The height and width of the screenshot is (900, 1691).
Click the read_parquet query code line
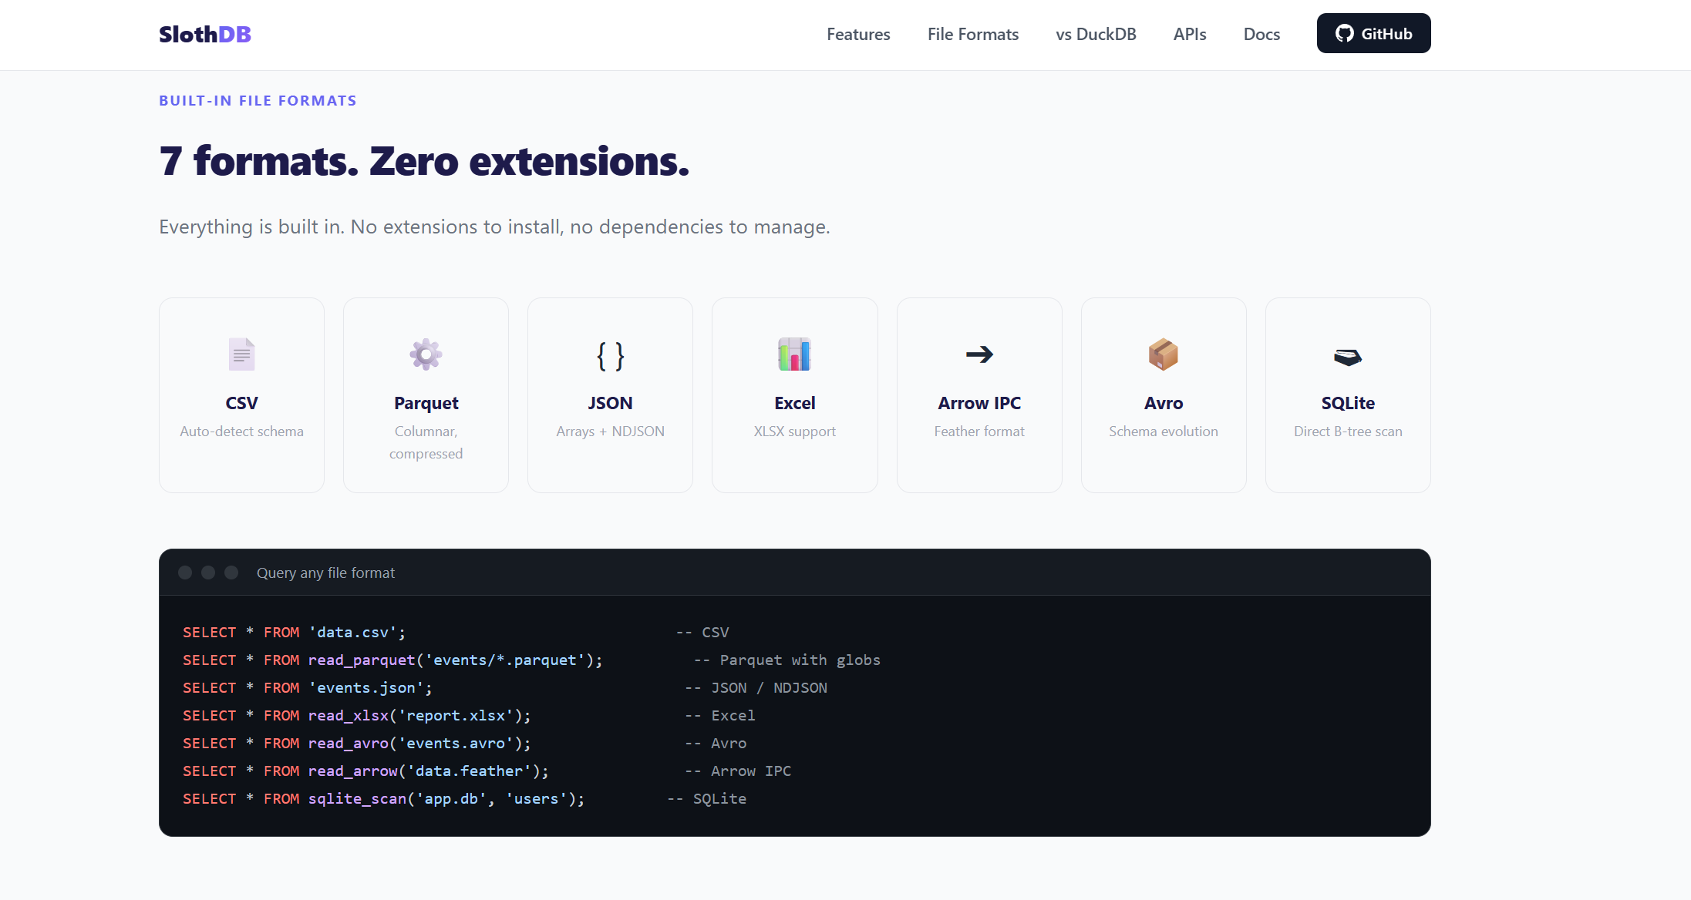pyautogui.click(x=392, y=660)
